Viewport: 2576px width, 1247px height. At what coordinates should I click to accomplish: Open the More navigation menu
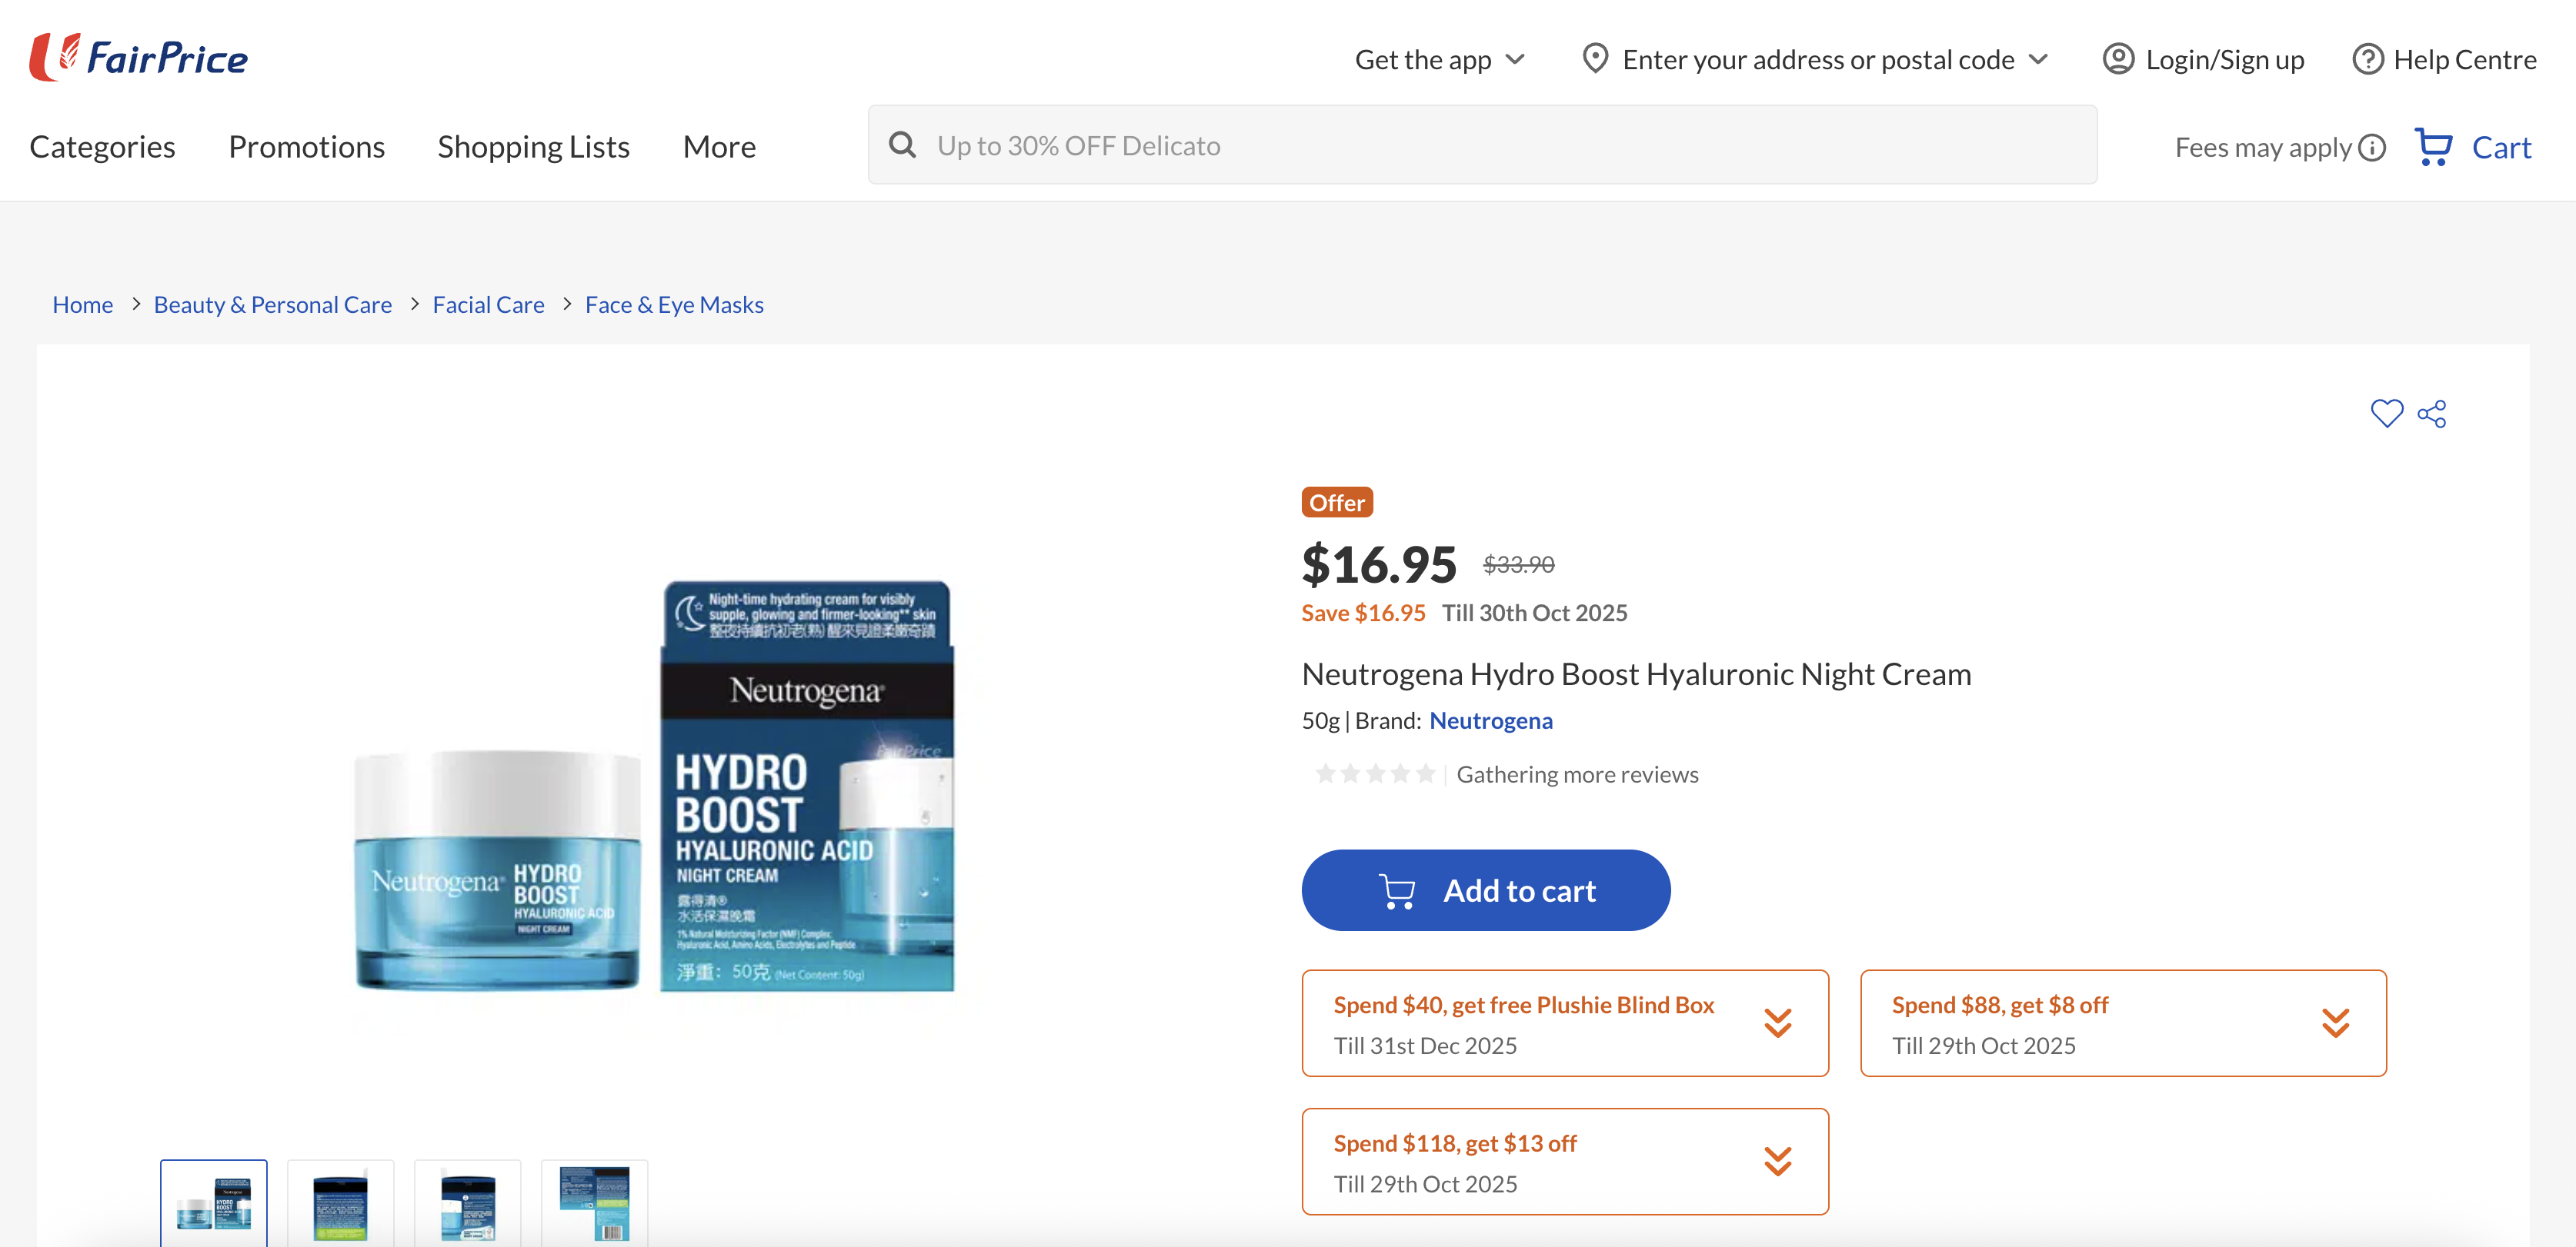point(719,146)
